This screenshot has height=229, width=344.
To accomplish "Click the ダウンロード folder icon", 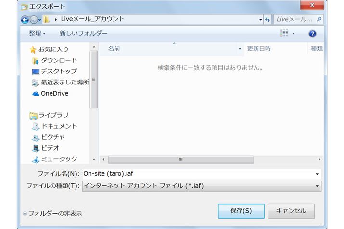I will coord(35,61).
